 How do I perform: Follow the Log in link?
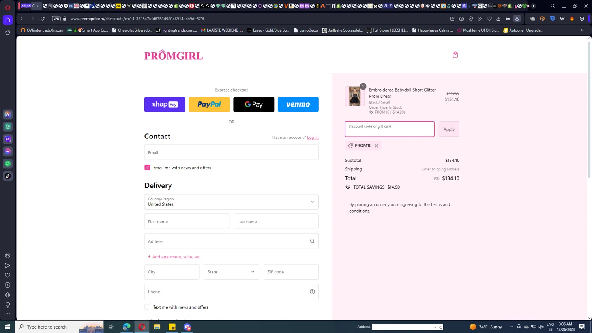click(x=313, y=137)
